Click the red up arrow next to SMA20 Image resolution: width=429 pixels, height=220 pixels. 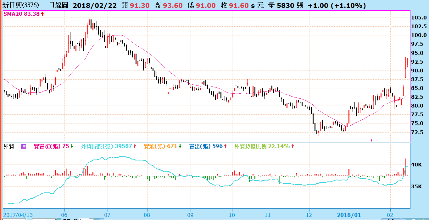42,14
